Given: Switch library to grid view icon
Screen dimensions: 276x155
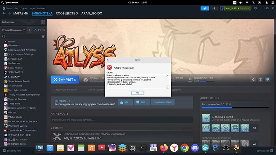Looking at the screenshot, I should pyautogui.click(x=43, y=22).
